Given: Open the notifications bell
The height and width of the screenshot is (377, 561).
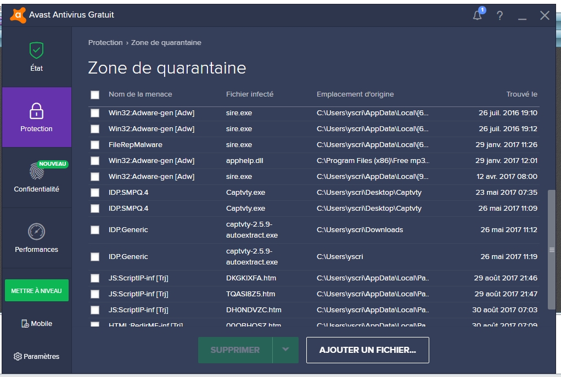Looking at the screenshot, I should (478, 15).
